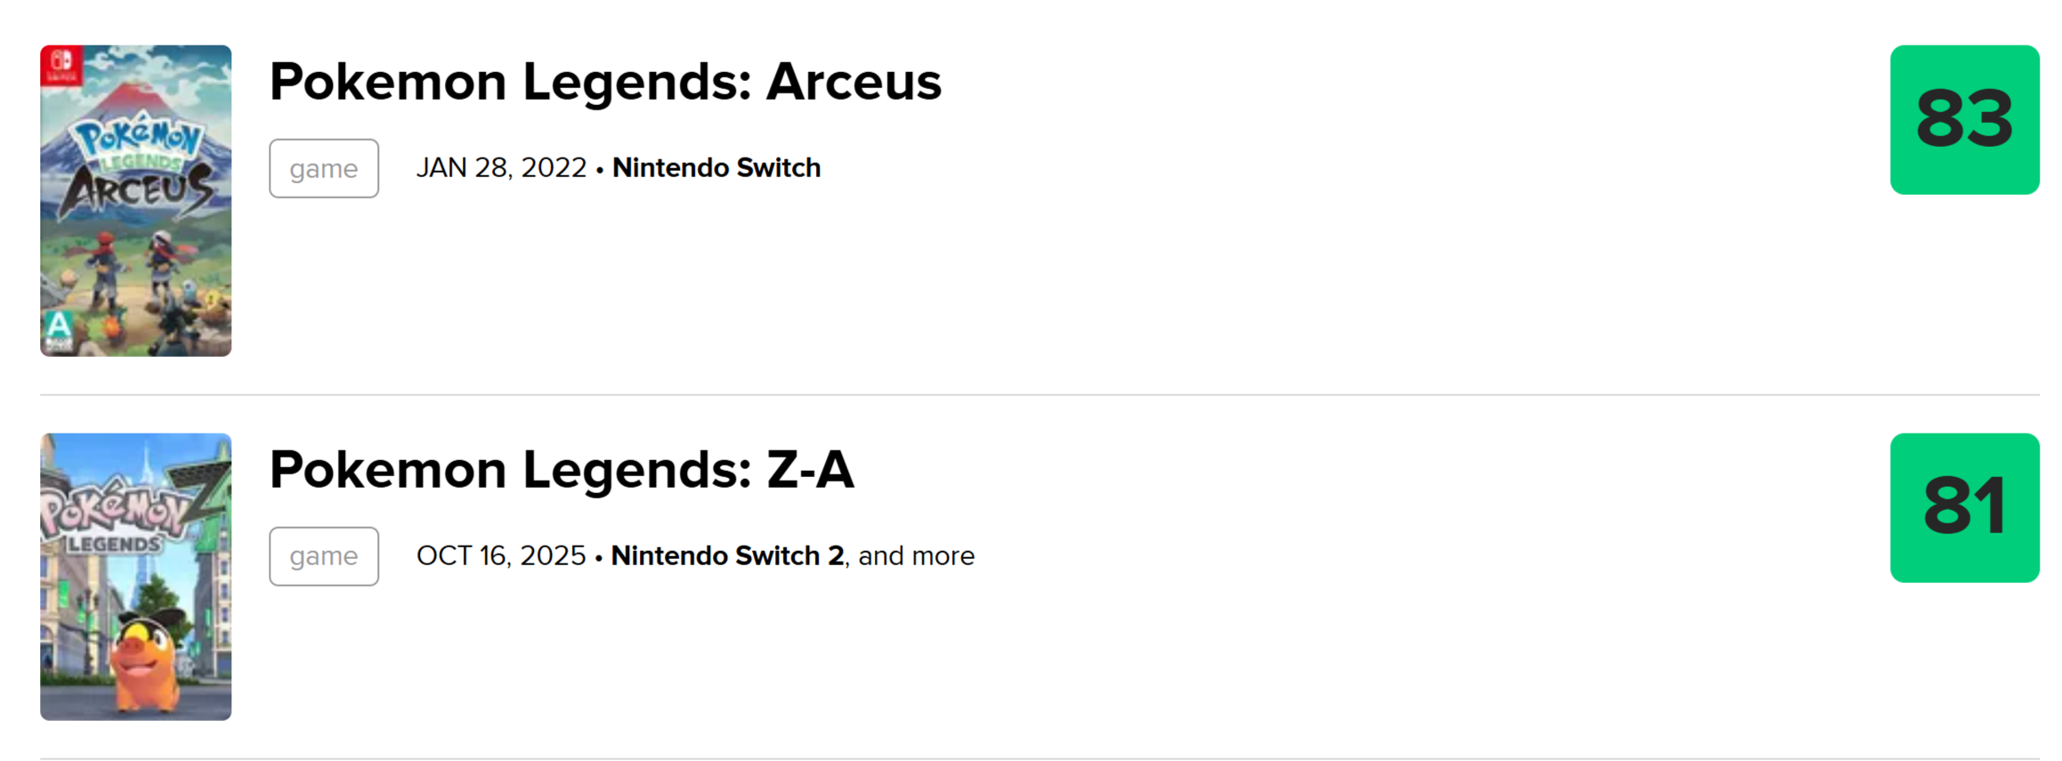Viewport: 2062px width, 761px height.
Task: Click the black ARCEUS lettering on cover art
Action: (138, 190)
